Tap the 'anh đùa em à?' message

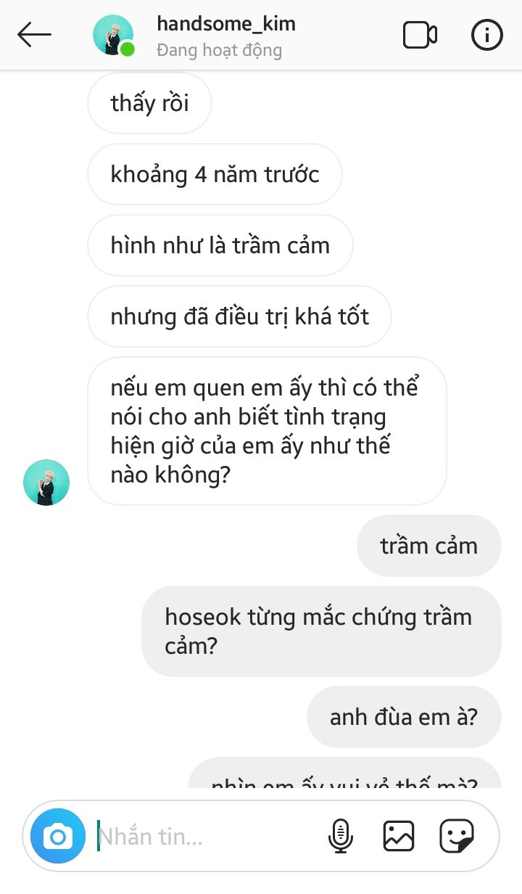(404, 717)
